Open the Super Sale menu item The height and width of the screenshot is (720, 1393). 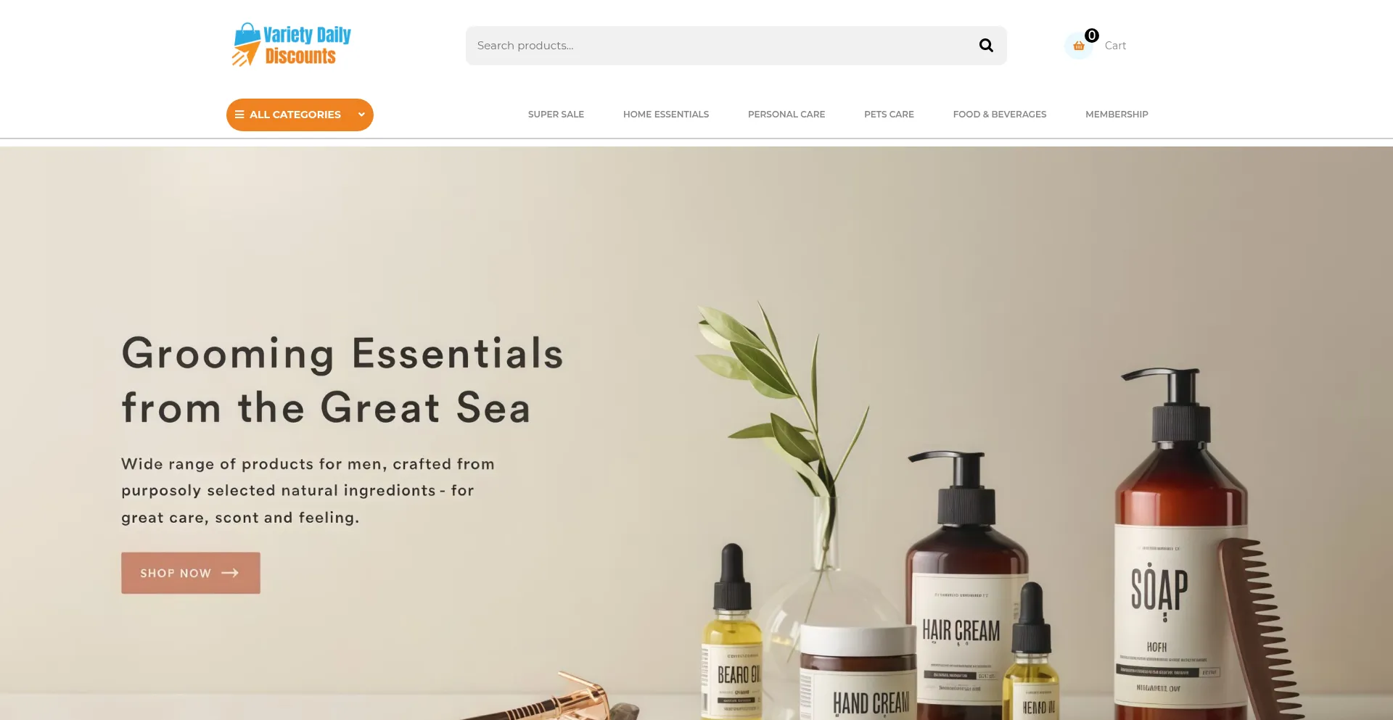(x=556, y=115)
